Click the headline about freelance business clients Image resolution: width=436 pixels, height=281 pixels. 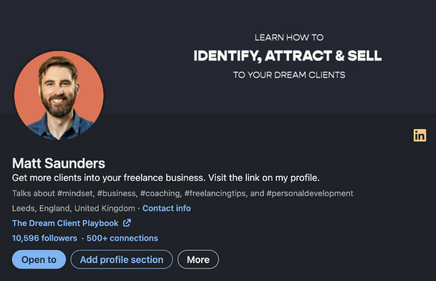coord(166,178)
